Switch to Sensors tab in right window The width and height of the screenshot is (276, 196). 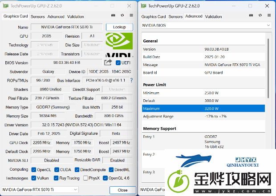pos(175,17)
